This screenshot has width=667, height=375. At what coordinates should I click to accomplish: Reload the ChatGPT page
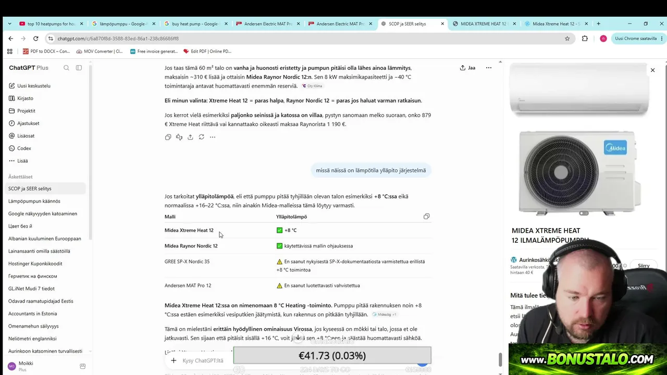35,39
